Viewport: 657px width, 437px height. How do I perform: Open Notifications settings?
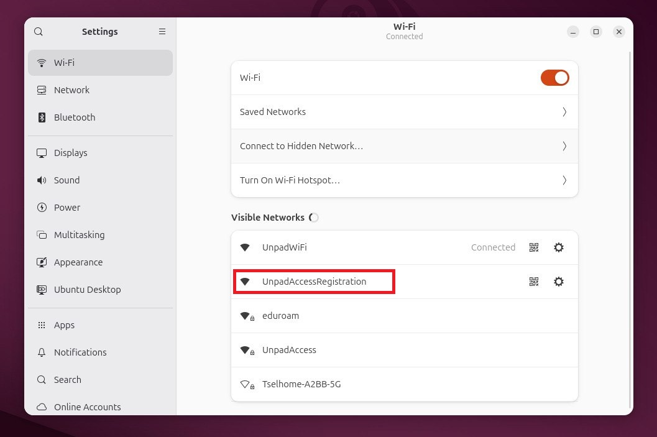(100, 352)
